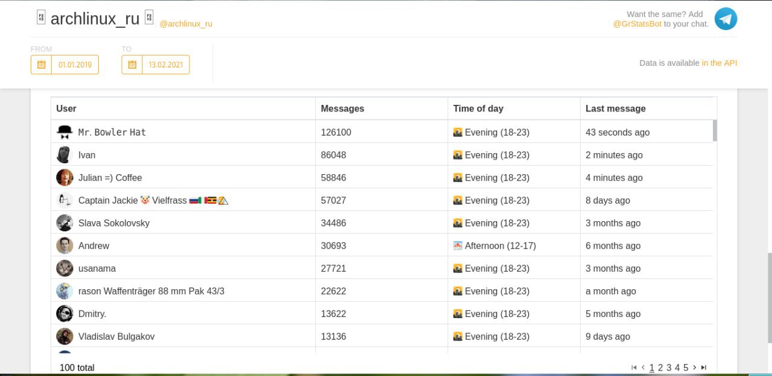Open page 2 of the table
The image size is (772, 376).
(660, 368)
